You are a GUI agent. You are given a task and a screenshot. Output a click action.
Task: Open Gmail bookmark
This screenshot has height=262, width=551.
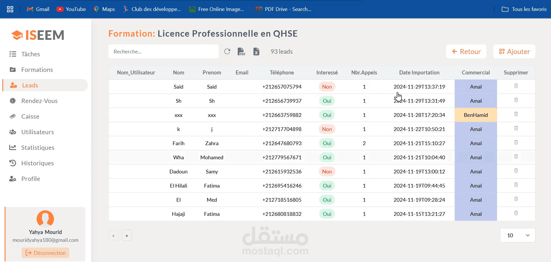click(38, 9)
